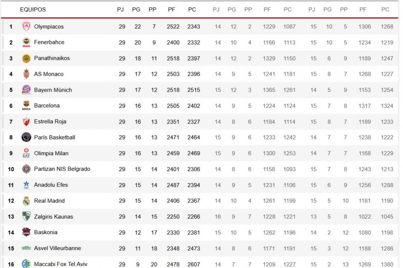
Task: Open the Asvel Villeurbanne team link
Action: coord(57,248)
